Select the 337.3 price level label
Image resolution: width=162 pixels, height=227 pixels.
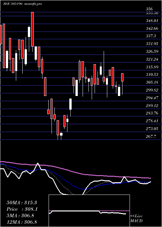(x=151, y=36)
